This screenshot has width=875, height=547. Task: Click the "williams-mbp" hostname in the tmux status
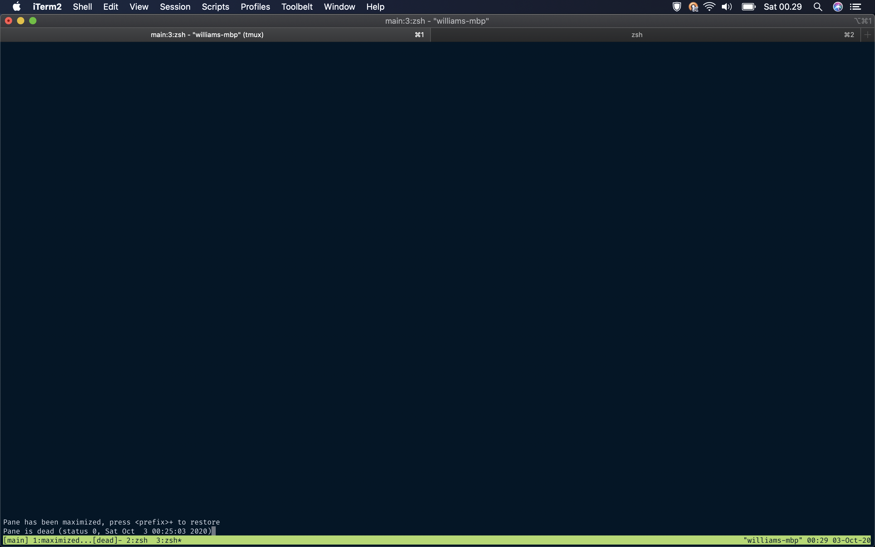(x=773, y=540)
